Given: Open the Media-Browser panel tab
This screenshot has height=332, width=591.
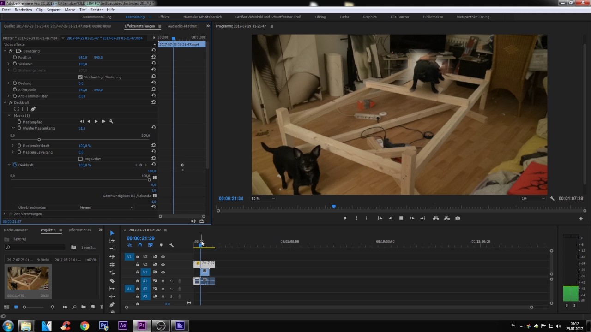Looking at the screenshot, I should click(16, 230).
